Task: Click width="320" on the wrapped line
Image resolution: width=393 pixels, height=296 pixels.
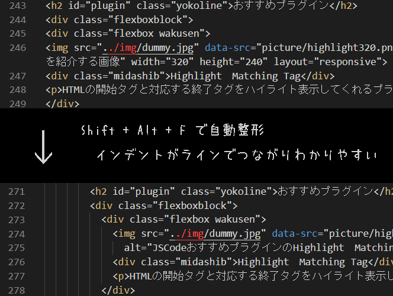Action: [x=162, y=62]
